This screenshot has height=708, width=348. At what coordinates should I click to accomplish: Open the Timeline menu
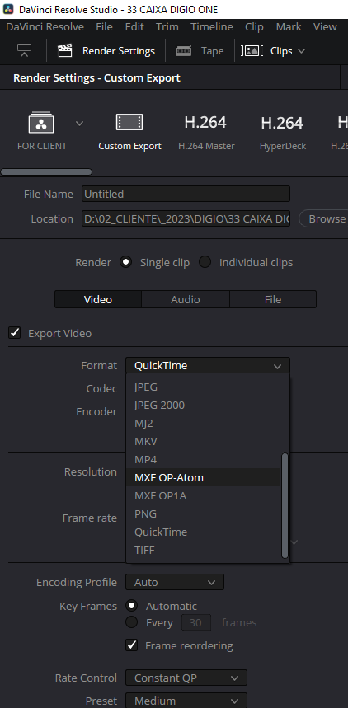[x=212, y=26]
